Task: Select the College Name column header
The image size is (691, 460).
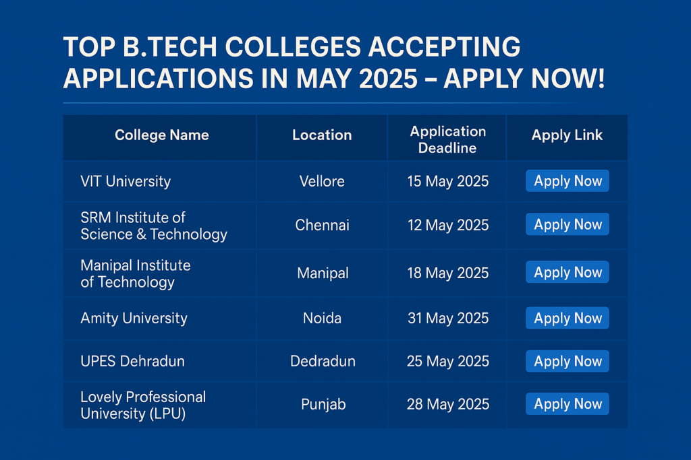Action: coord(162,135)
